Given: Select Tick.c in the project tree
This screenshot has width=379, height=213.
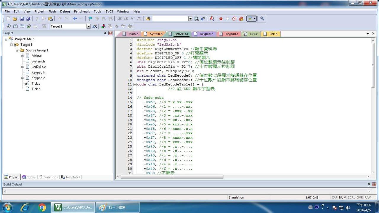Looking at the screenshot, I should [x=36, y=83].
